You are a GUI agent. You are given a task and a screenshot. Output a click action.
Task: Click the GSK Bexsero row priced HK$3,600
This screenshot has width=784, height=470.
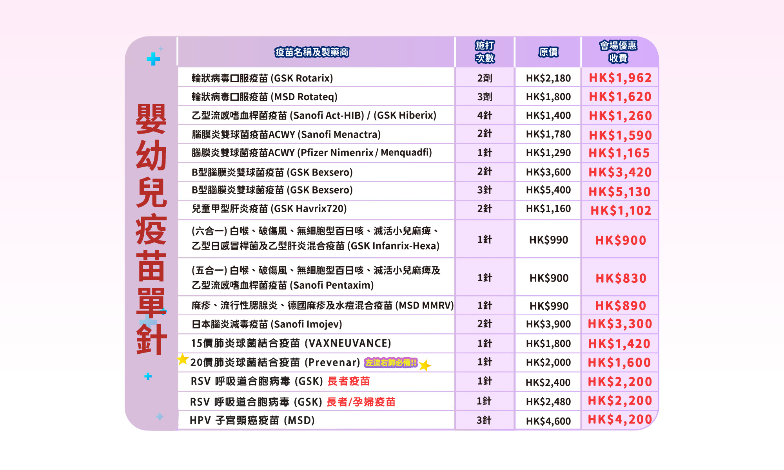click(272, 172)
